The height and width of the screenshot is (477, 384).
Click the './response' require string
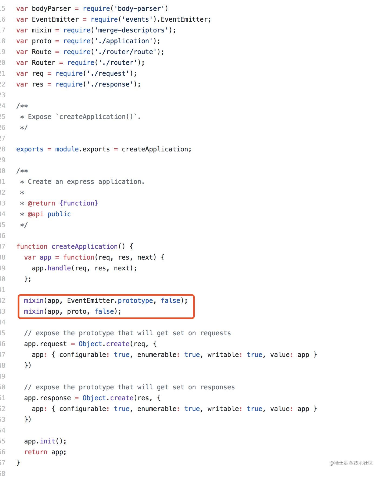pyautogui.click(x=110, y=84)
